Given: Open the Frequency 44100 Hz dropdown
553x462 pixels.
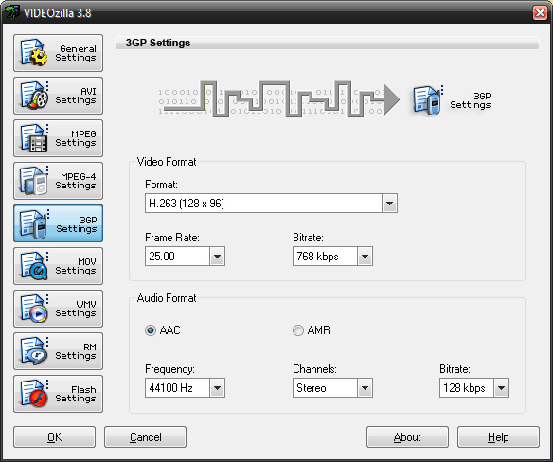Looking at the screenshot, I should point(217,388).
